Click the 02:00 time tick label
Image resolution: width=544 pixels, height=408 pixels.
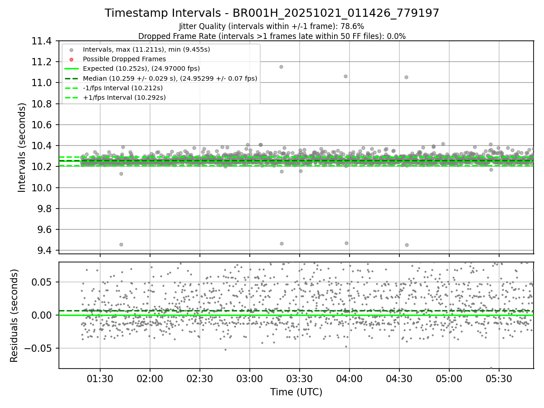(150, 378)
